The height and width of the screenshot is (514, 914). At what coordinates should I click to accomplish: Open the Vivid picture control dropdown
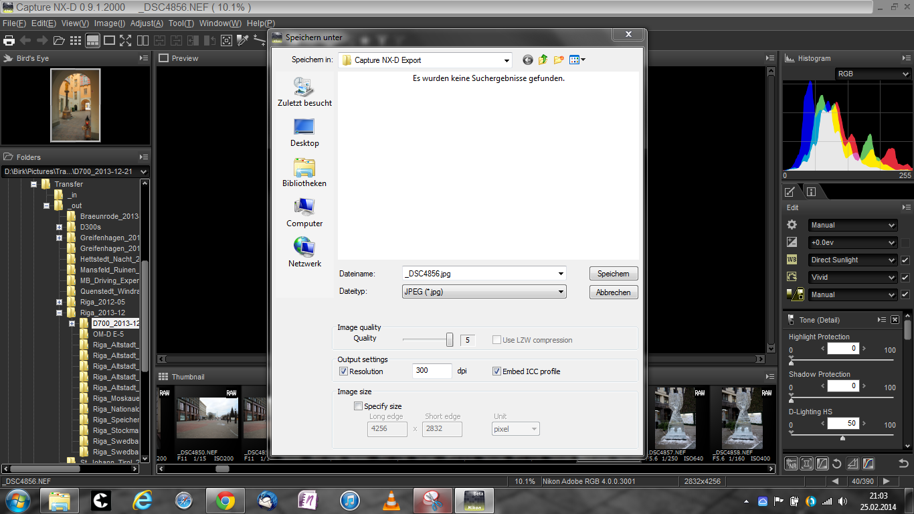click(x=852, y=277)
